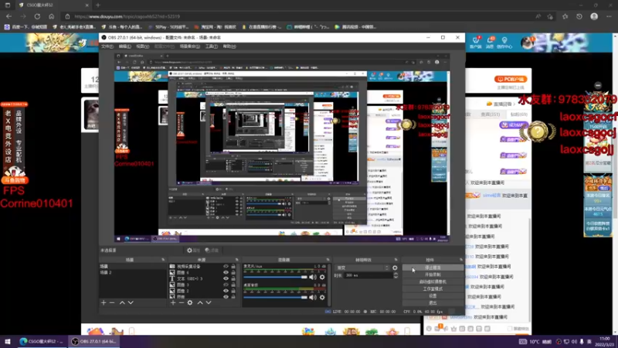Click orange PC客户端 button on Douyu
The width and height of the screenshot is (618, 348).
pyautogui.click(x=511, y=79)
